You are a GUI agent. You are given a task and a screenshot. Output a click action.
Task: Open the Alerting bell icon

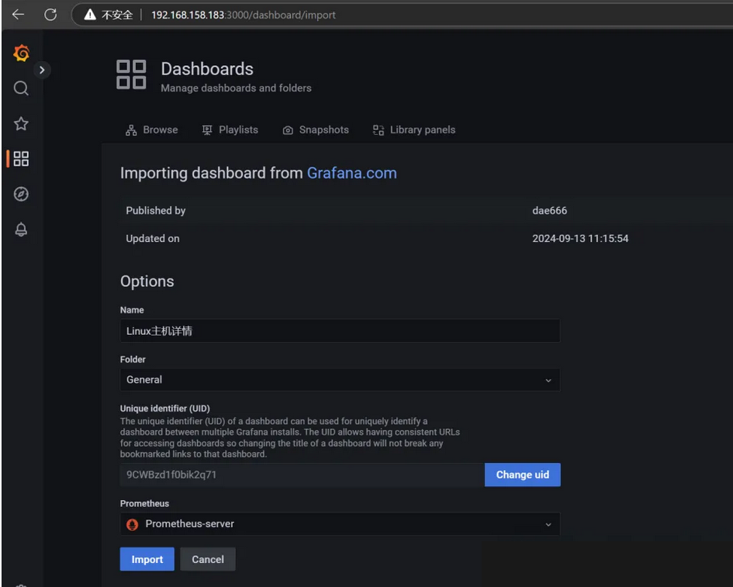[21, 229]
